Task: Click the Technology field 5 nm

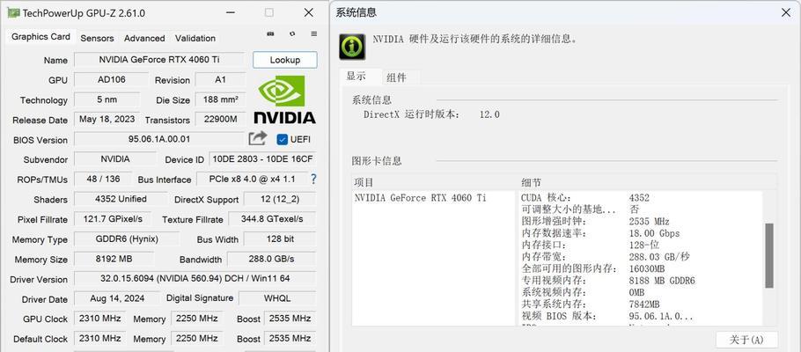Action: pos(107,99)
